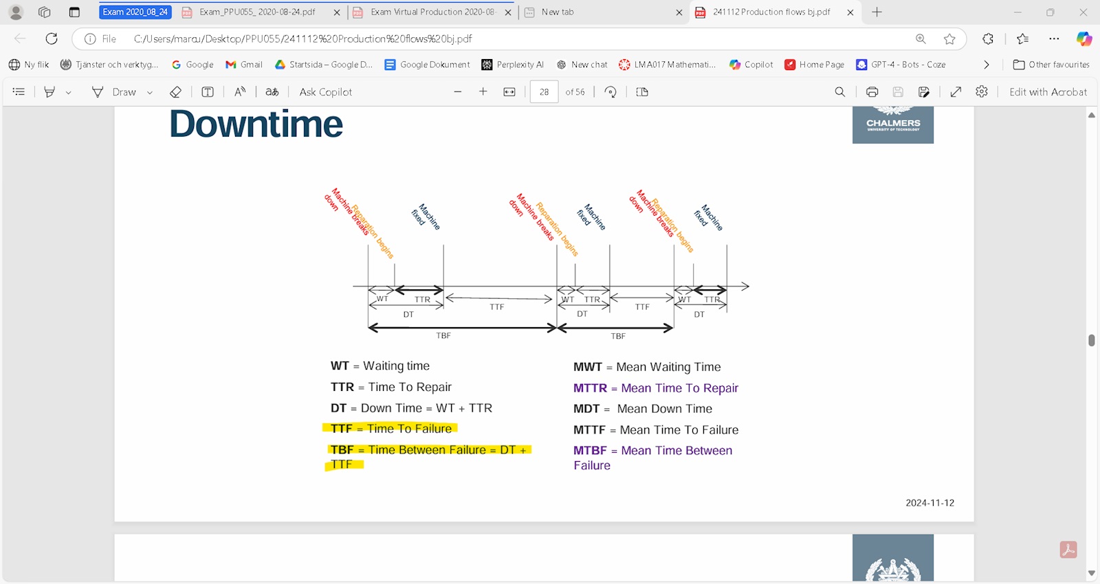The width and height of the screenshot is (1100, 584).
Task: Open the PDF table of contents
Action: point(19,92)
